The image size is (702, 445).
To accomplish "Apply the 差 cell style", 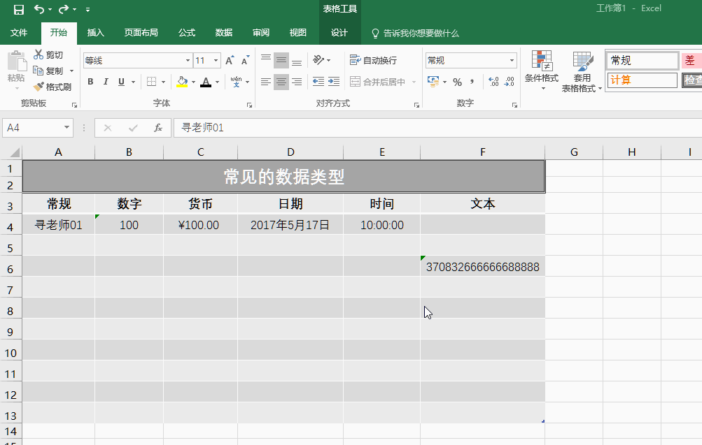I will tap(692, 60).
